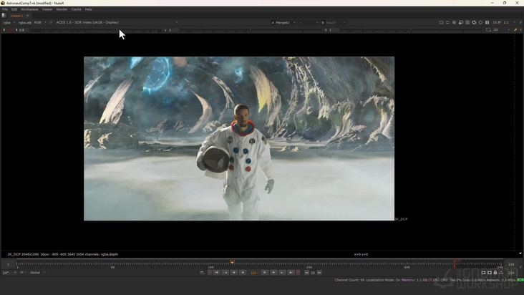Screen dimensions: 524x295
Task: Jump to the last frame button
Action: [291, 273]
